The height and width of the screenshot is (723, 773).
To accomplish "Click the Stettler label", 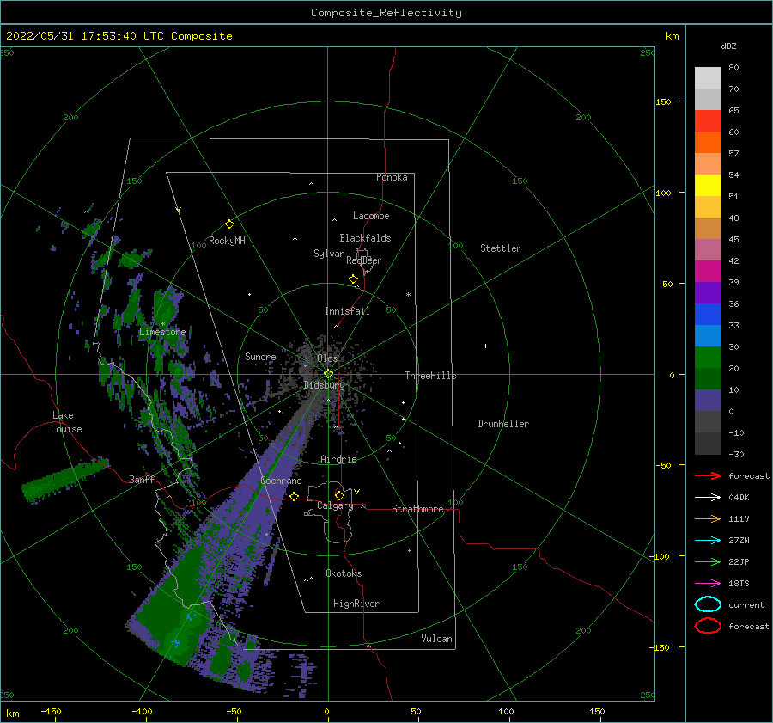I will pyautogui.click(x=501, y=248).
